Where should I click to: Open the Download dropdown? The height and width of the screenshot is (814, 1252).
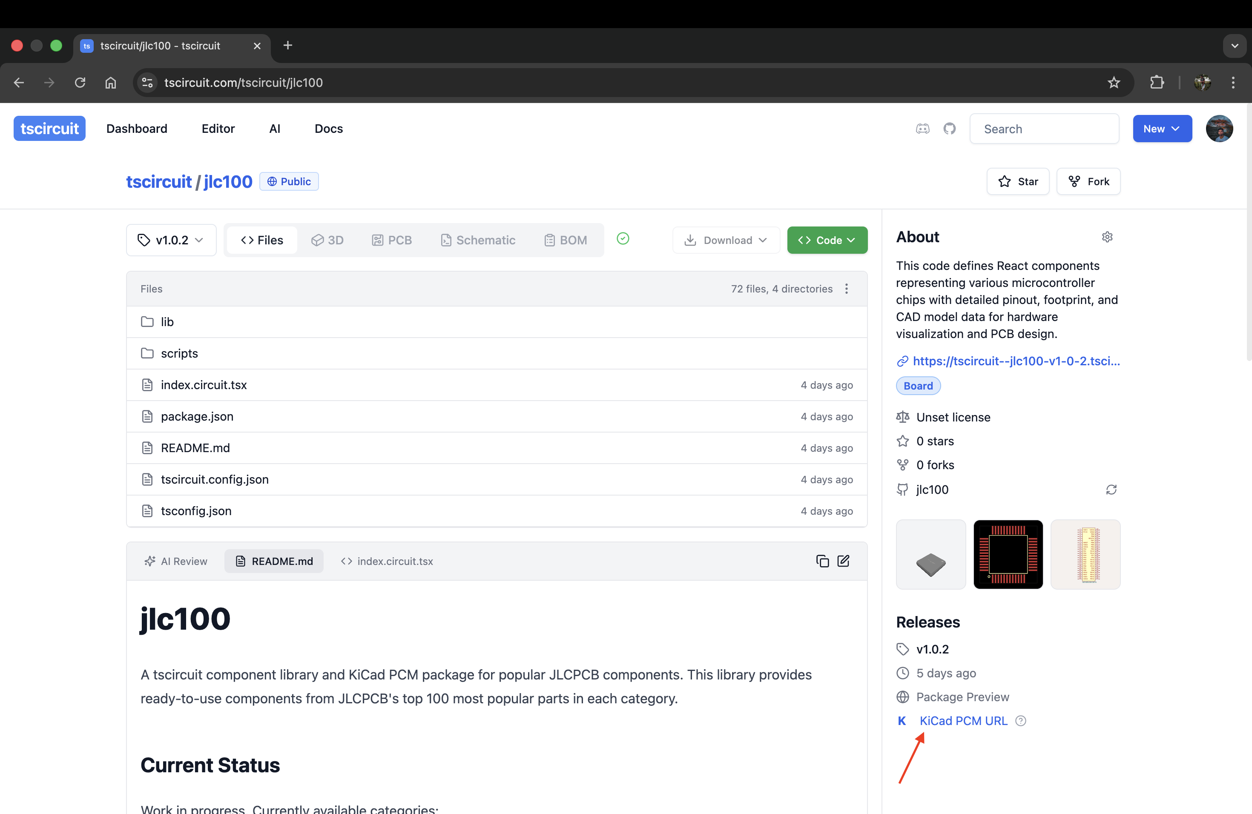pos(725,240)
